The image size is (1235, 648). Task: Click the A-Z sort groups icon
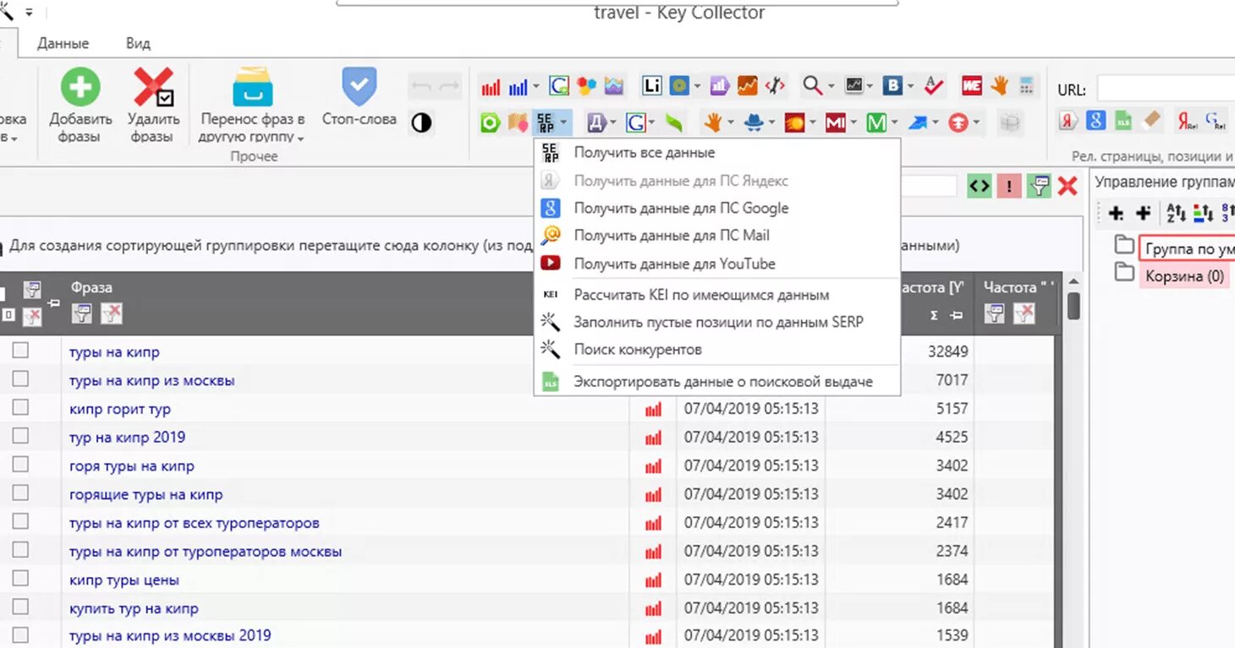pyautogui.click(x=1176, y=213)
